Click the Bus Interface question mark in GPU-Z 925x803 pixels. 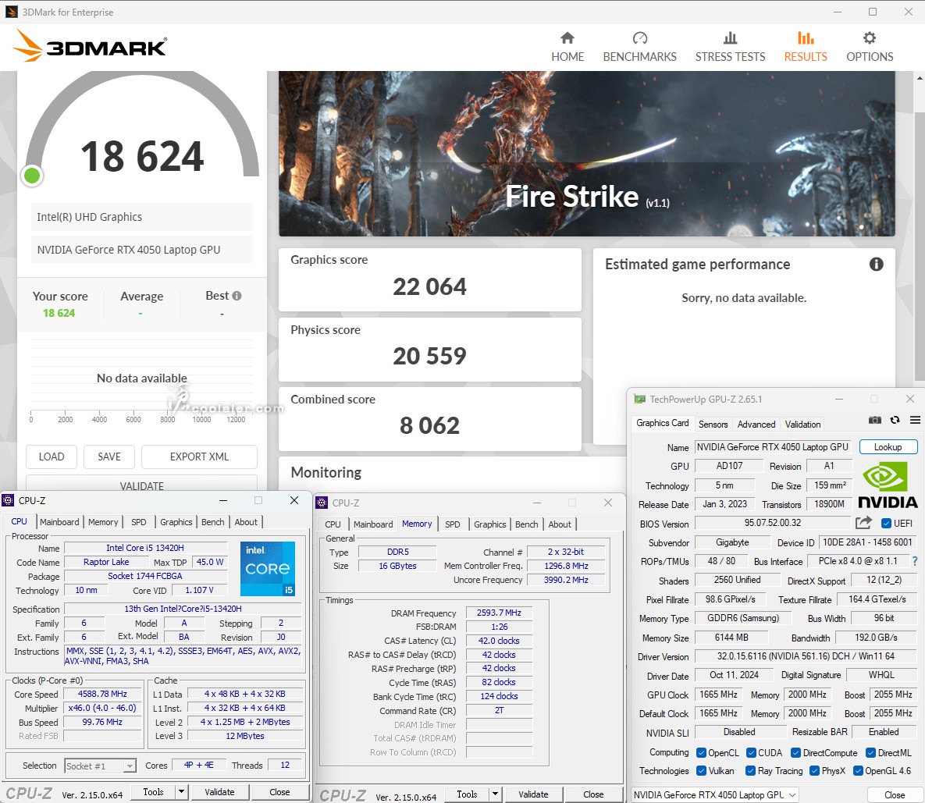(x=914, y=561)
